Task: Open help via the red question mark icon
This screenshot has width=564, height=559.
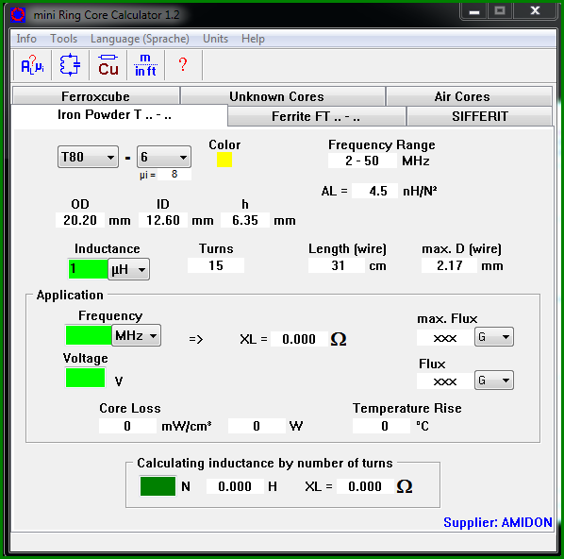Action: [x=183, y=65]
